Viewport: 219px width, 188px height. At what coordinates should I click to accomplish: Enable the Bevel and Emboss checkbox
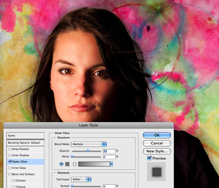pyautogui.click(x=10, y=174)
